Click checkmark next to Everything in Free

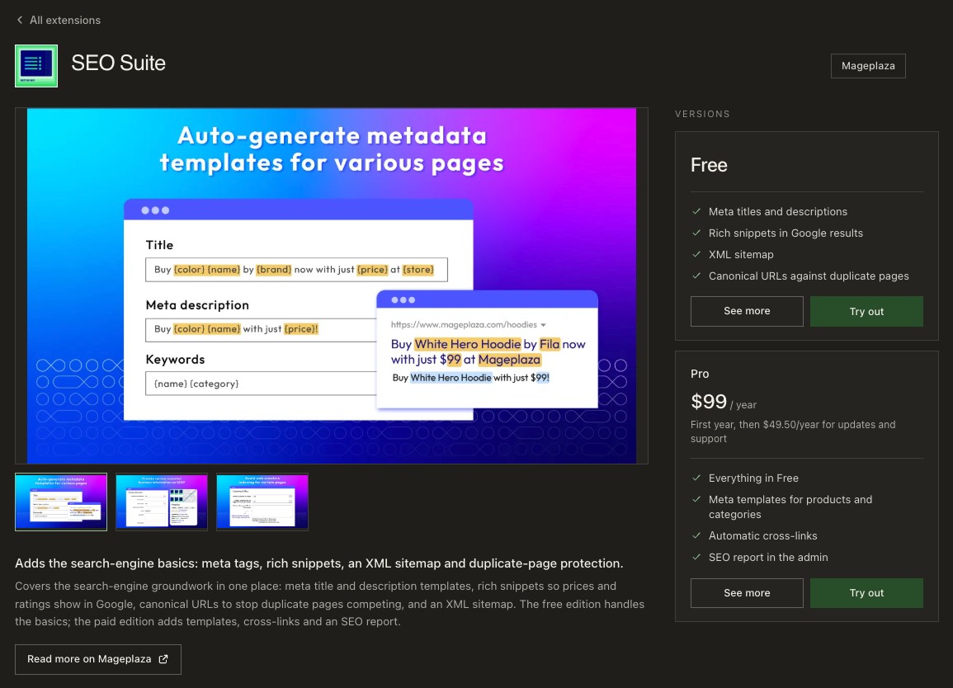(x=696, y=478)
